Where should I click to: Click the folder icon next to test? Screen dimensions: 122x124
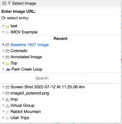click(x=7, y=26)
